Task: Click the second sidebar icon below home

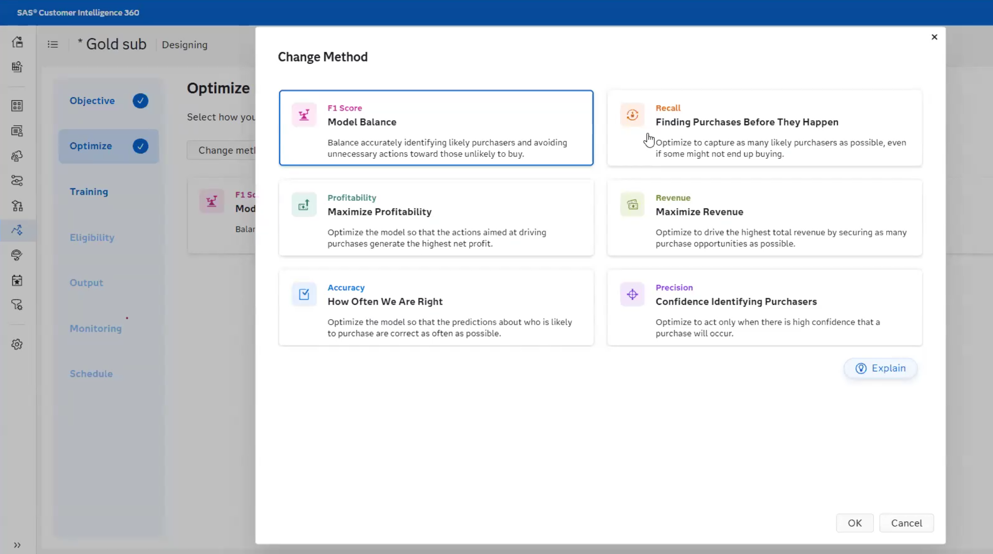Action: pyautogui.click(x=17, y=67)
